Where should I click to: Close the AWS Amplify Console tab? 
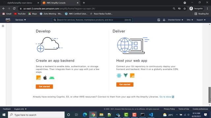(x=78, y=3)
